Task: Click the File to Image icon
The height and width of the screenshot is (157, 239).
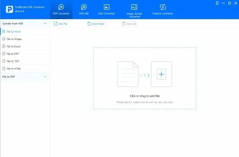Action: 3,39
